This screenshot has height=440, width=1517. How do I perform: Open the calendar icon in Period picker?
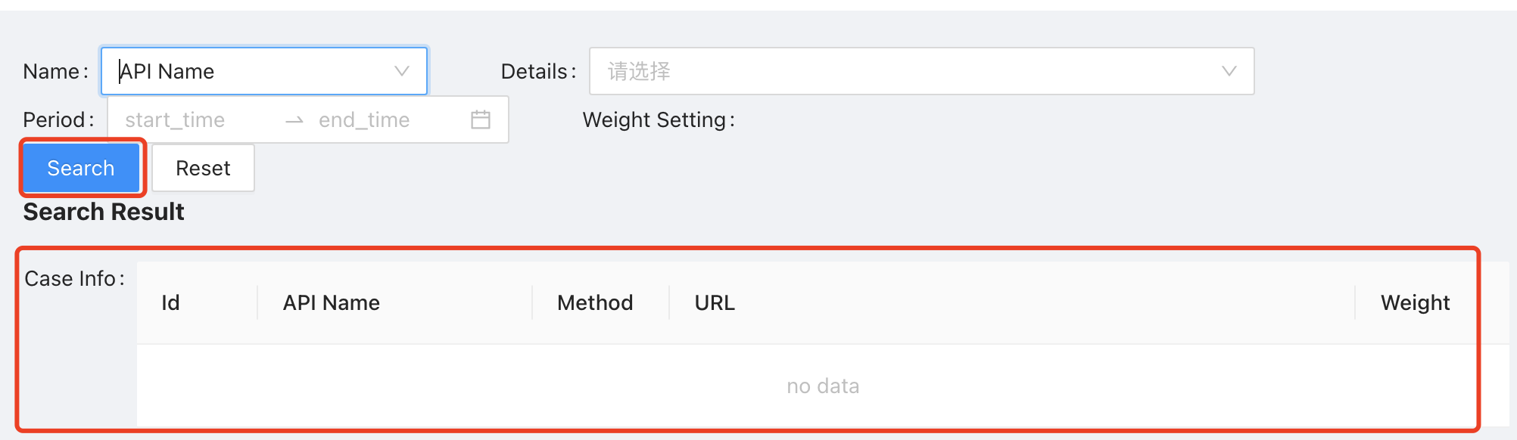tap(481, 119)
